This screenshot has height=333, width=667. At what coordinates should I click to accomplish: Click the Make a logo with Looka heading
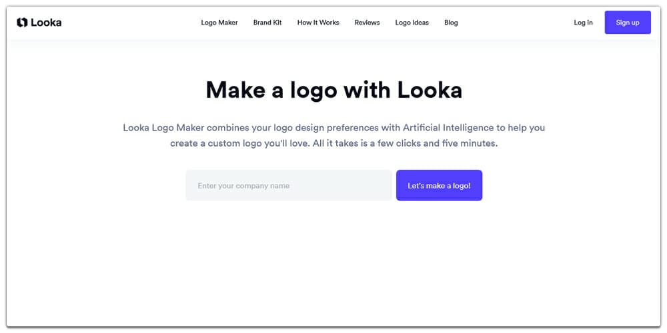point(334,91)
